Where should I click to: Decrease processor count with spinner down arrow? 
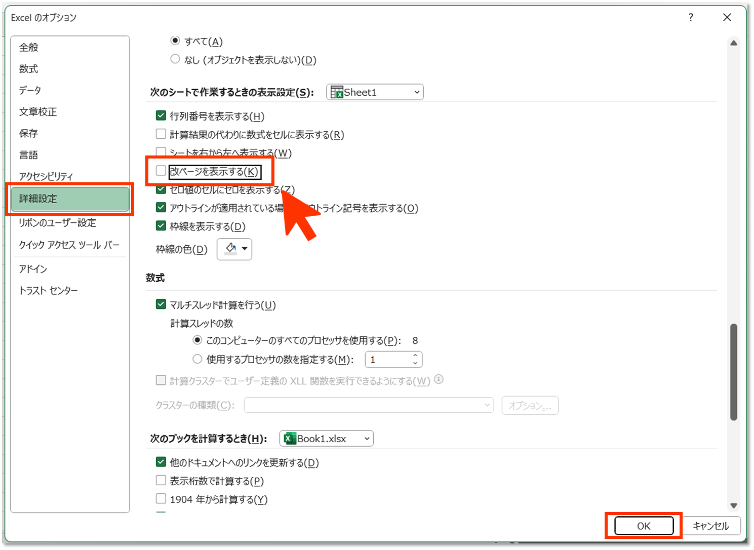pyautogui.click(x=415, y=363)
